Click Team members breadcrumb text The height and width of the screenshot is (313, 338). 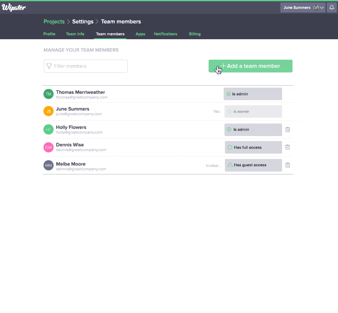(121, 22)
